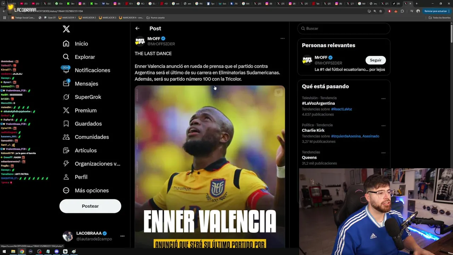Open Discord from the taskbar
Screen dimensions: 453x255
(57, 251)
